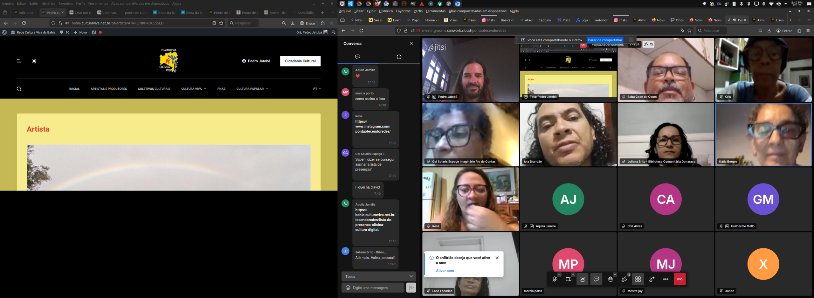This screenshot has width=814, height=298.
Task: Unmute the microphone in Jitsi toolbar
Action: click(554, 279)
